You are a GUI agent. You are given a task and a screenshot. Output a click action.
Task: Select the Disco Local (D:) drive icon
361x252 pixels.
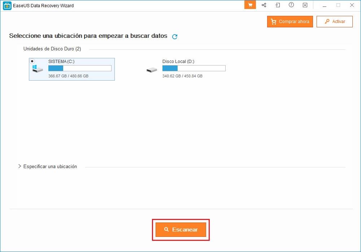point(152,70)
